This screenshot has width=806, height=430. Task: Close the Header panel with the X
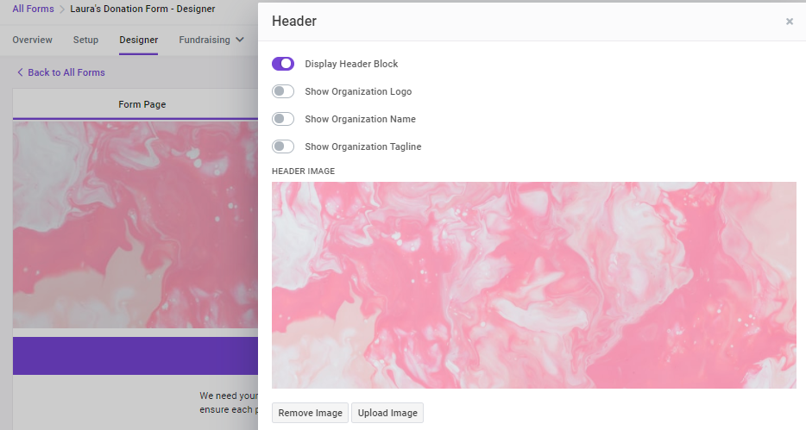789,22
